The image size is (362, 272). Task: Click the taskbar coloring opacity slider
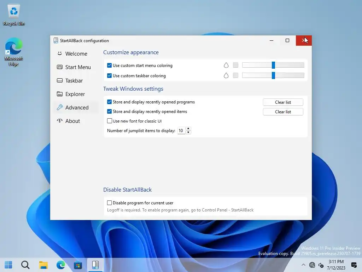(273, 75)
